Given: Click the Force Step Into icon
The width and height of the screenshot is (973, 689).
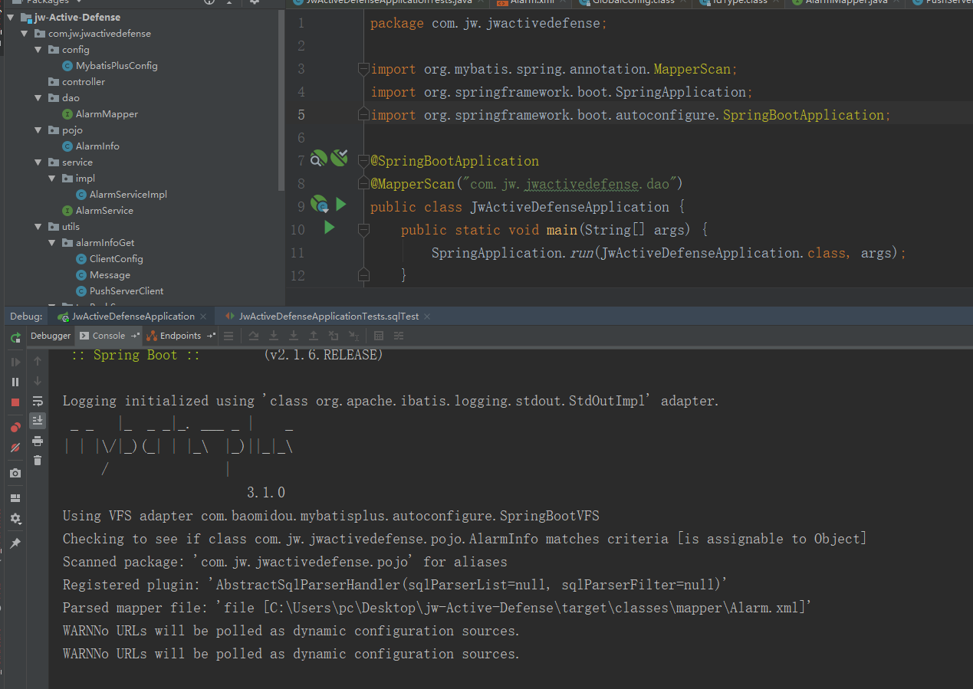Looking at the screenshot, I should 294,336.
